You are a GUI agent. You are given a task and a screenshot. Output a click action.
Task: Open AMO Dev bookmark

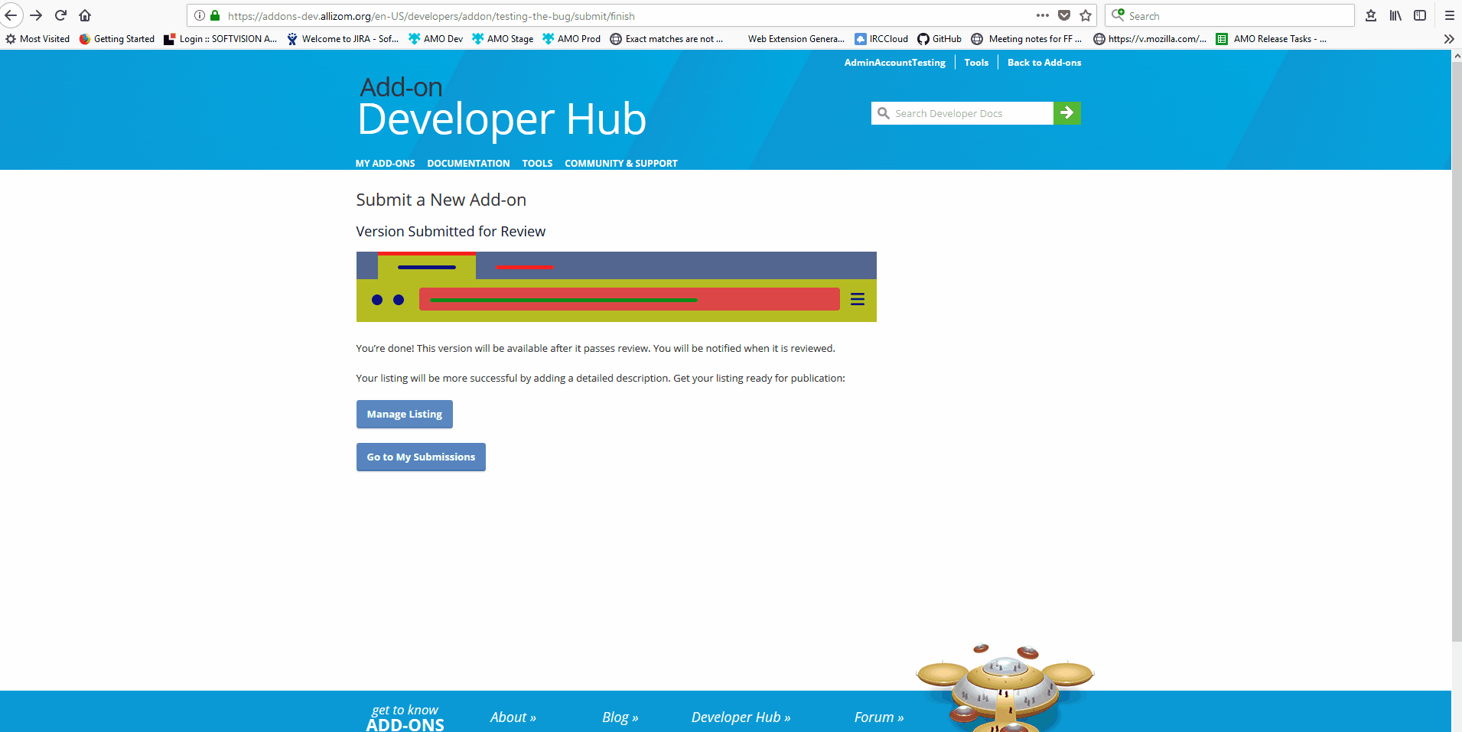click(x=436, y=39)
